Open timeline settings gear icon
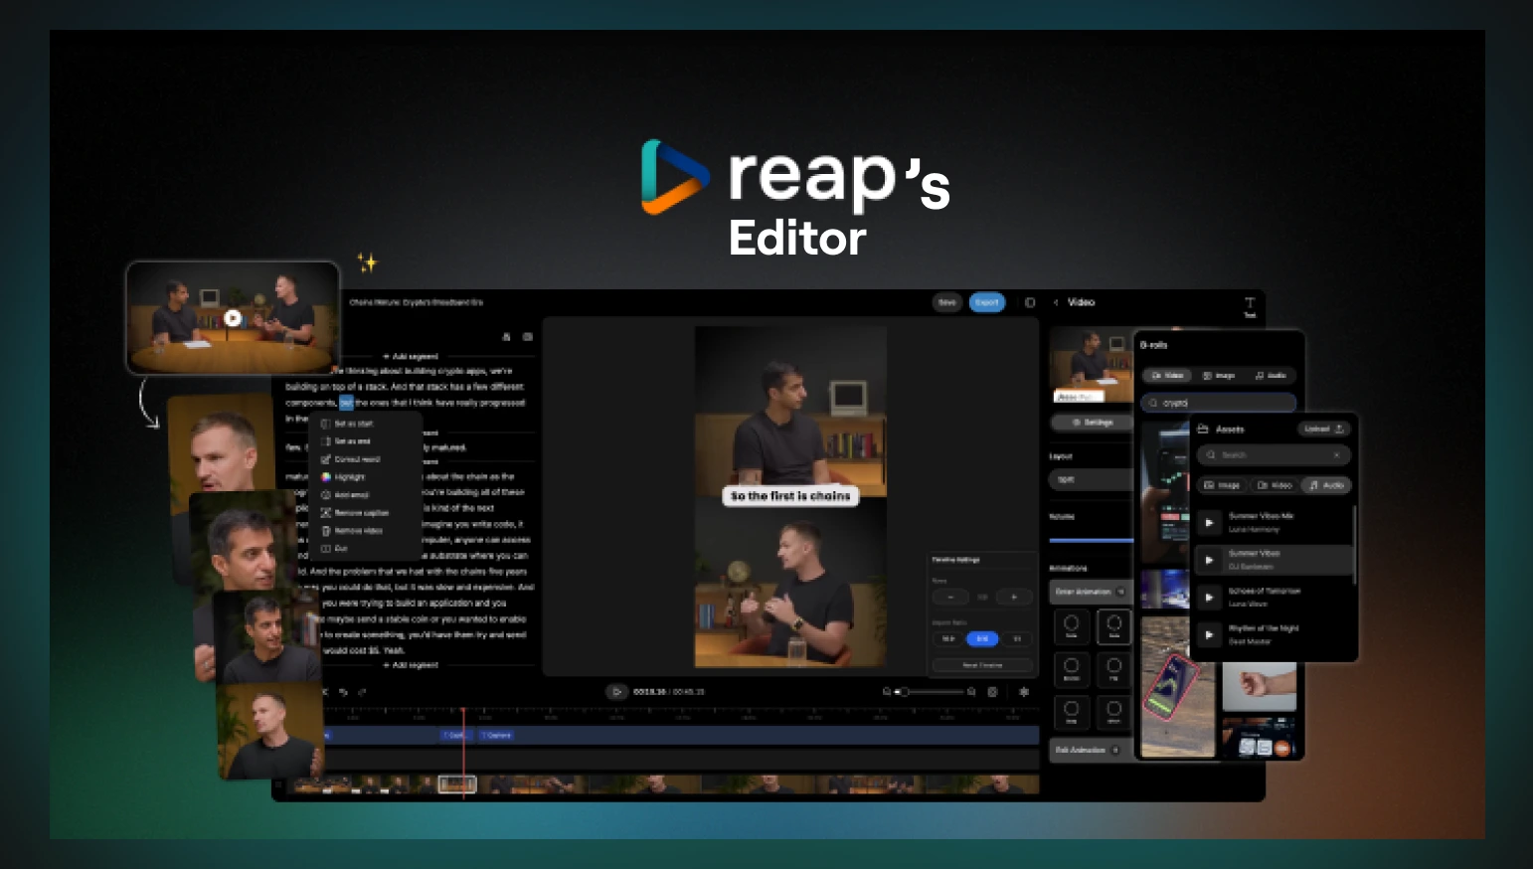The height and width of the screenshot is (869, 1533). click(1024, 692)
